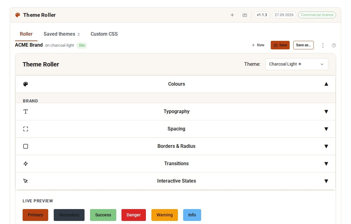Click the Spacing brackets icon
Viewport: 351px width, 224px height.
26,129
